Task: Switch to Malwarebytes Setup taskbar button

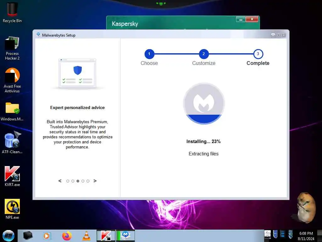Action: pyautogui.click(x=125, y=236)
